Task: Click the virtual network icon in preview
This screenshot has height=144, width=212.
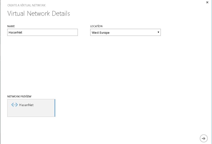Action: [x=15, y=105]
